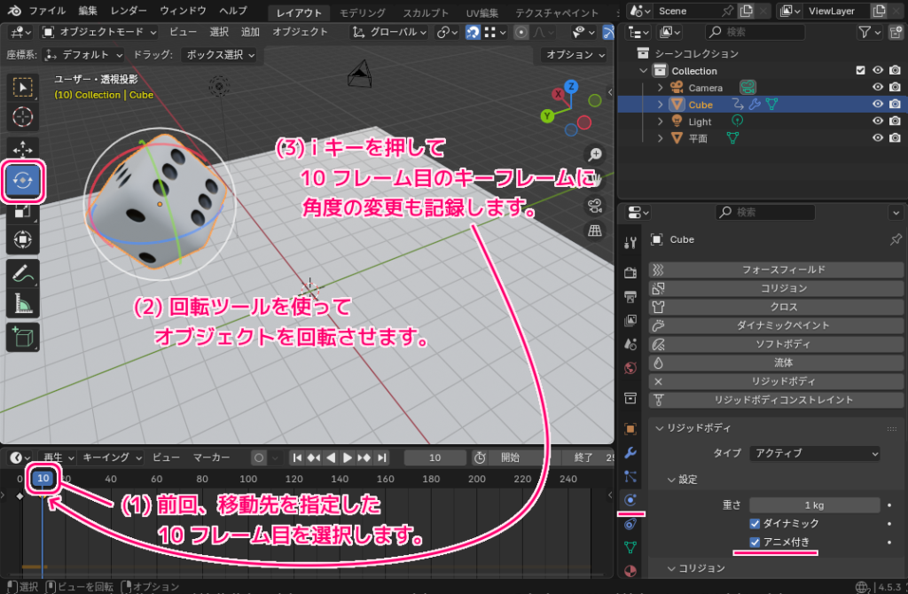Toggle the ダイナミック checkbox
The height and width of the screenshot is (594, 908).
point(753,523)
